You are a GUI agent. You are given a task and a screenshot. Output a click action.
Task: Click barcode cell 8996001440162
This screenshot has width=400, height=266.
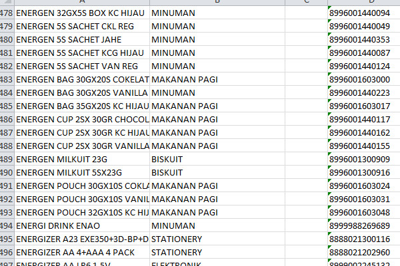(364, 132)
